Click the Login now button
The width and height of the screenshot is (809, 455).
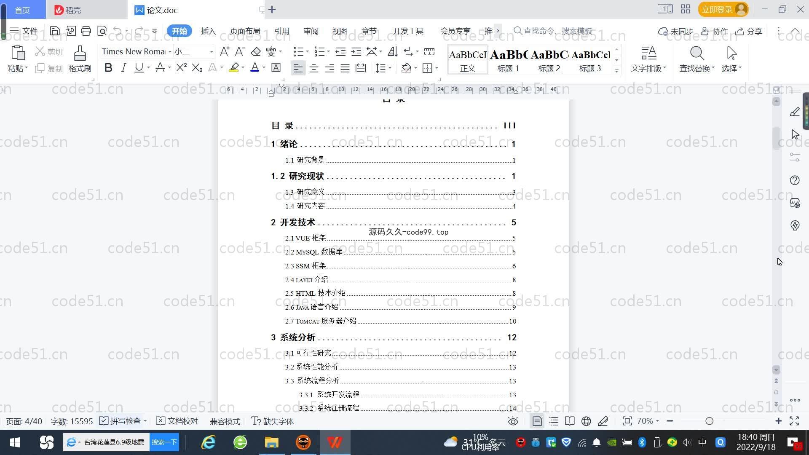pyautogui.click(x=723, y=9)
